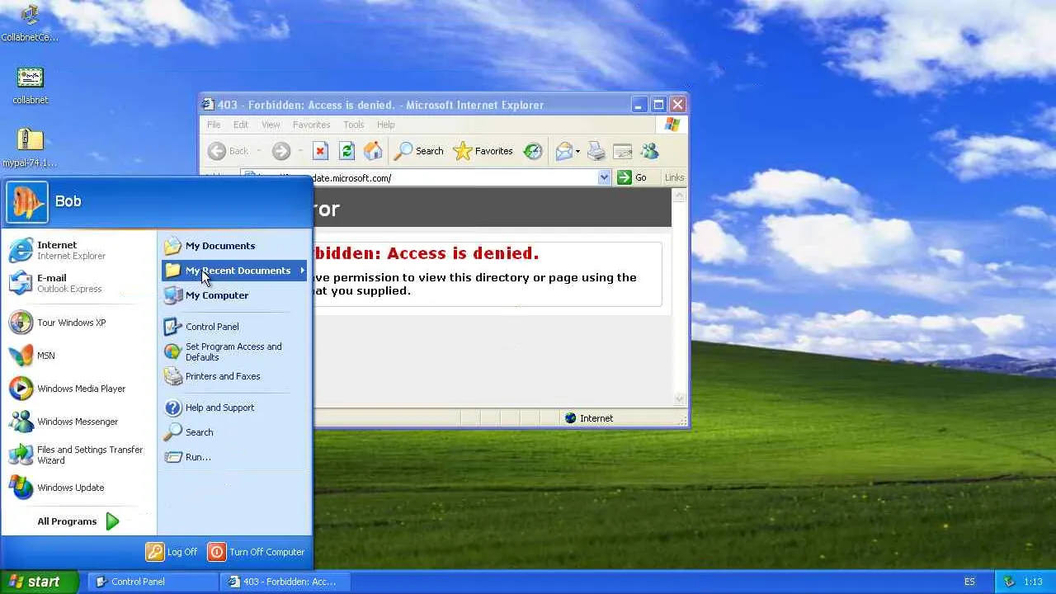Image resolution: width=1056 pixels, height=594 pixels.
Task: Click the taskbar clock showing 1:13
Action: pos(1033,582)
